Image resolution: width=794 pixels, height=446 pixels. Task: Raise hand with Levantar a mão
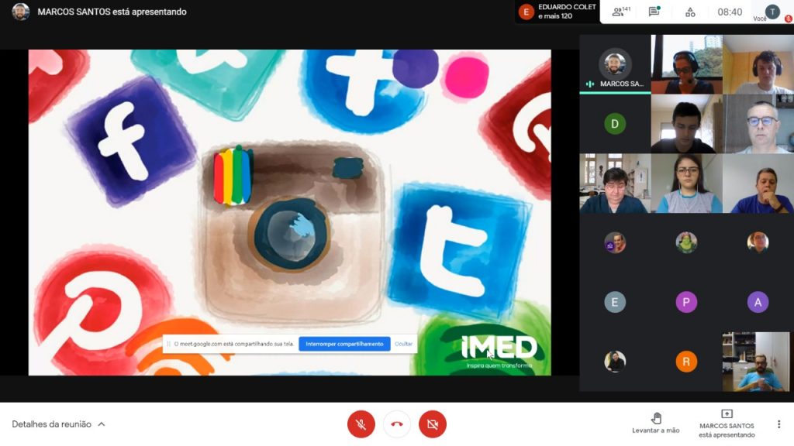(x=656, y=424)
